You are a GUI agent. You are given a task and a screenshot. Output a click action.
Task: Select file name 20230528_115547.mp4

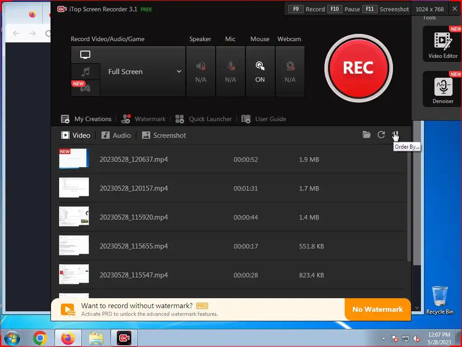(134, 275)
